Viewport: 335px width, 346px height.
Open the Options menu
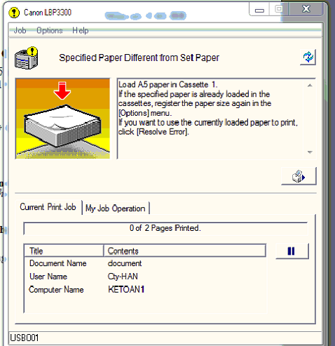point(50,30)
